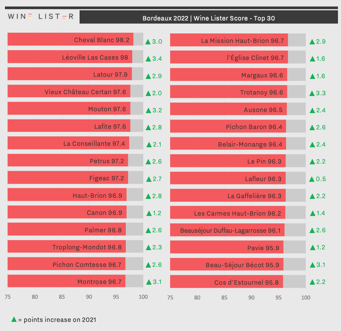The image size is (341, 331).
Task: Click the Pichon Comtesse 96.7 label
Action: coord(87,265)
